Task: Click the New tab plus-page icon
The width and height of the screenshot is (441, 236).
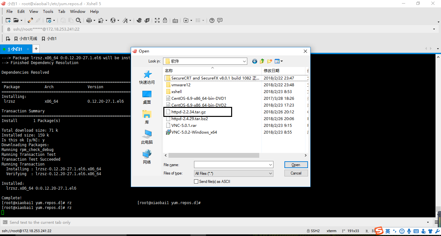Action: (x=186, y=20)
